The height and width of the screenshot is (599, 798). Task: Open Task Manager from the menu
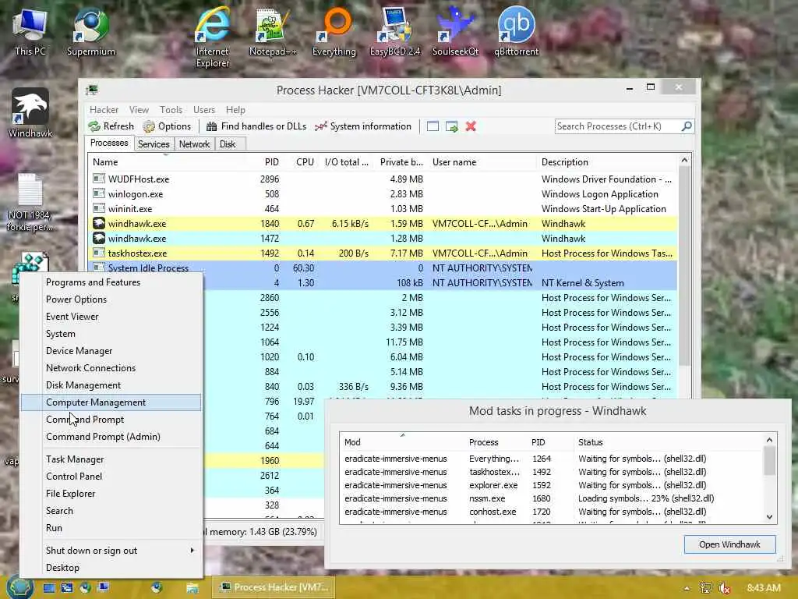111,459
